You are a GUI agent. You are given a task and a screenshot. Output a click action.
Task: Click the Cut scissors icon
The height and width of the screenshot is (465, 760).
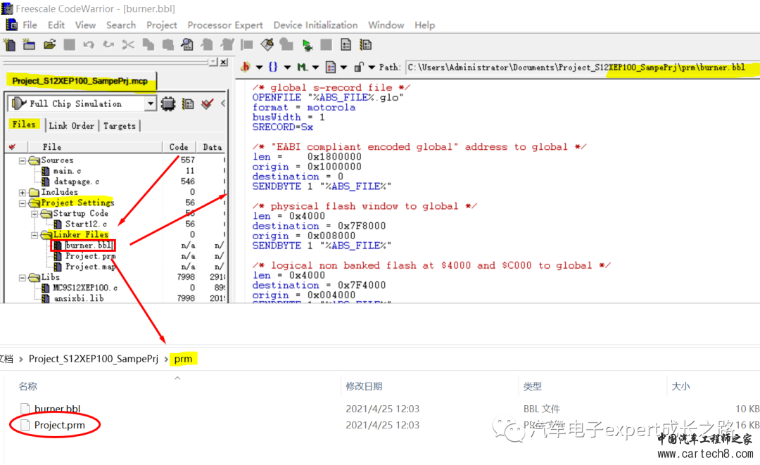128,45
